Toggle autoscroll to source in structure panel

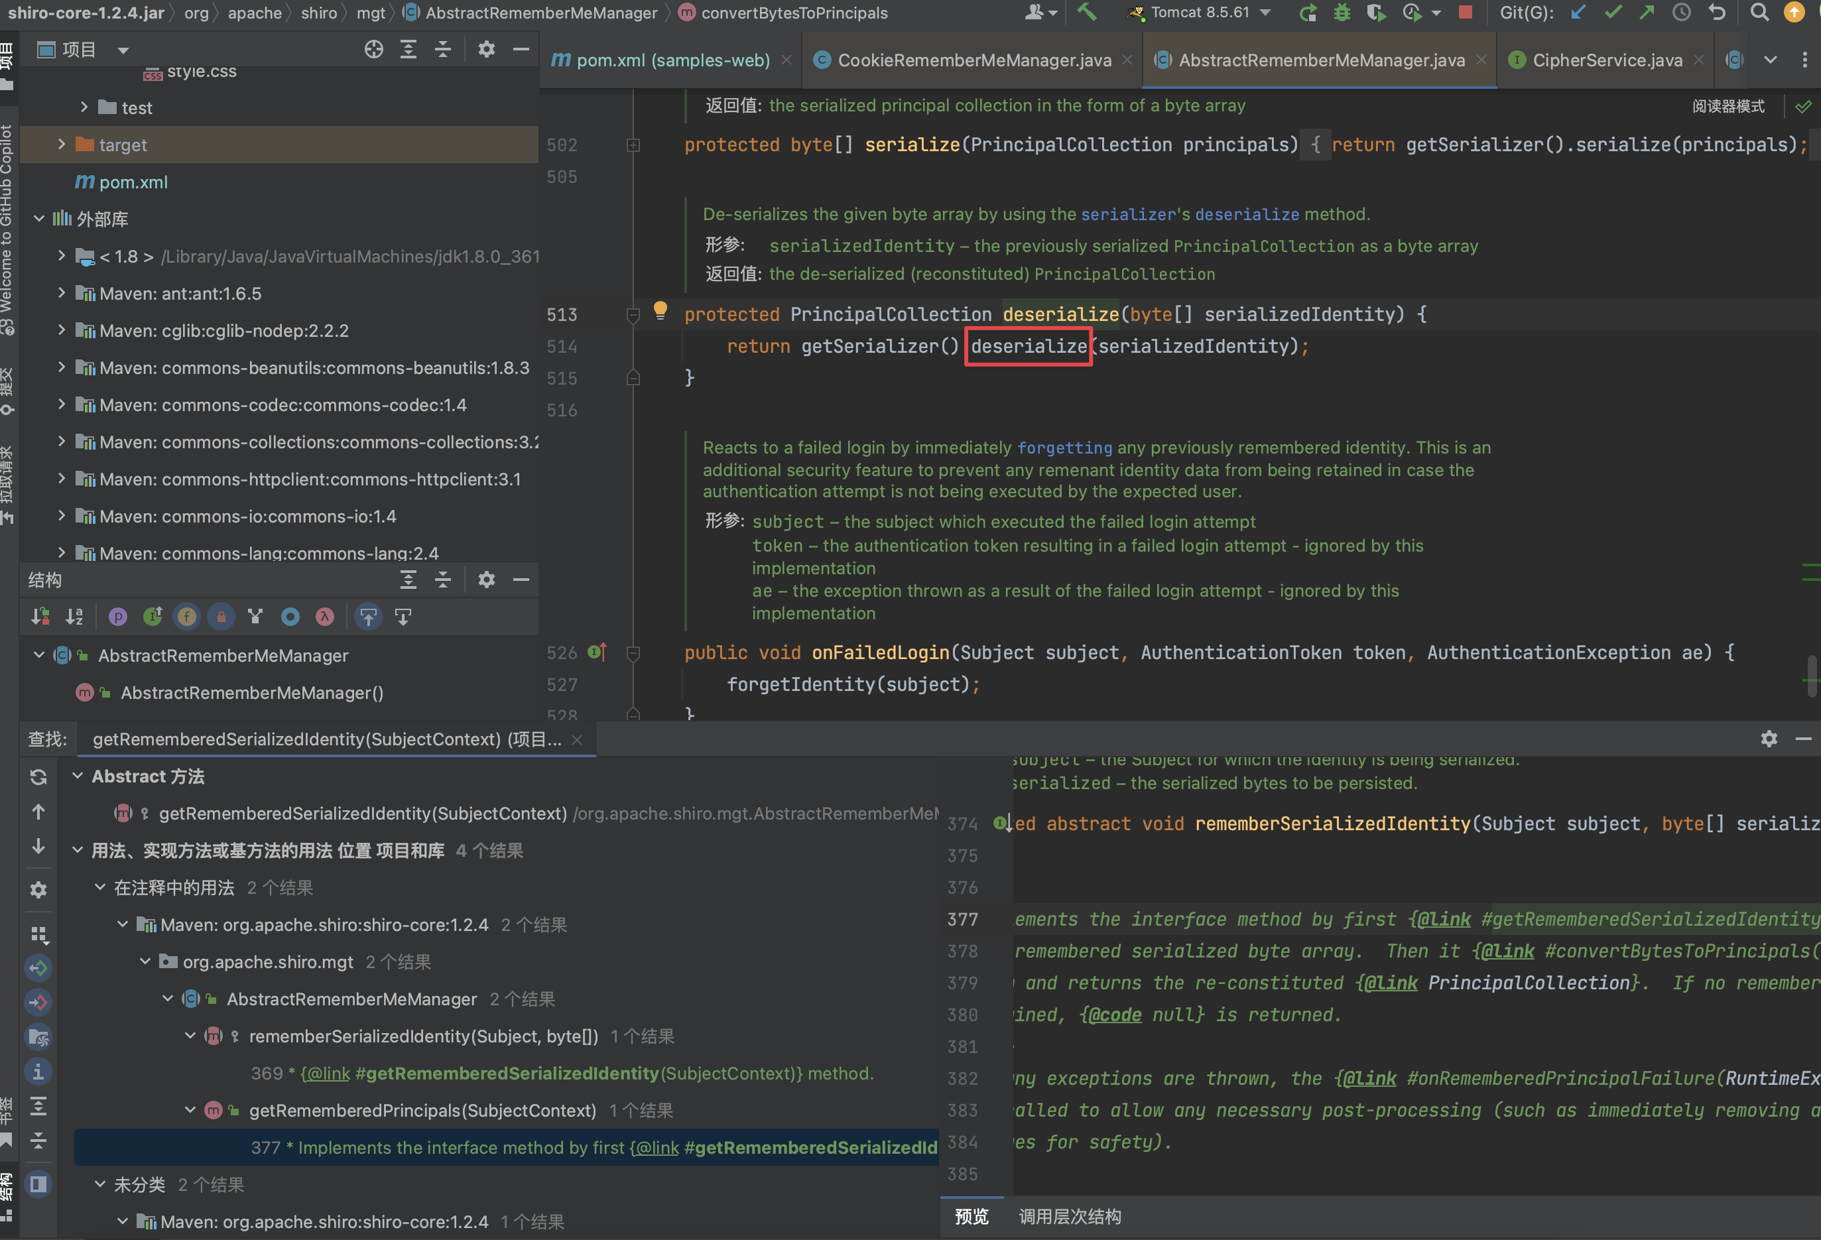coord(368,617)
